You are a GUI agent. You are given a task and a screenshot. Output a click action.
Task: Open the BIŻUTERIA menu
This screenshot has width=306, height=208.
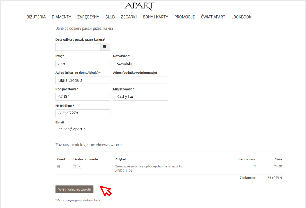(x=36, y=17)
